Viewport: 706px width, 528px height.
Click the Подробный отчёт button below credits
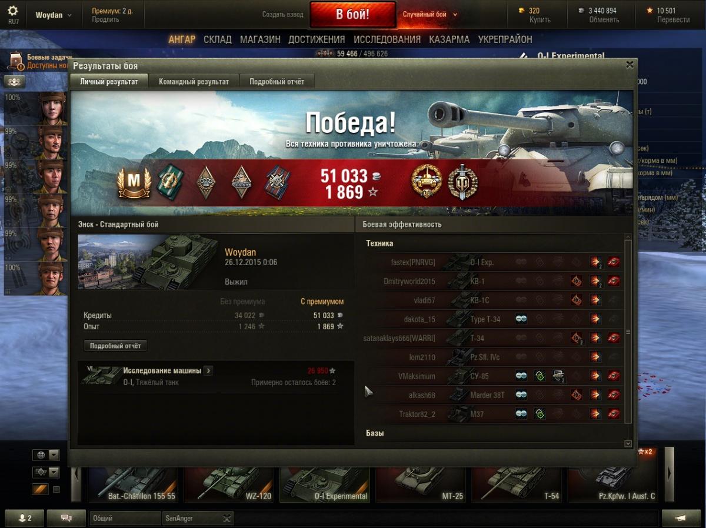click(115, 346)
